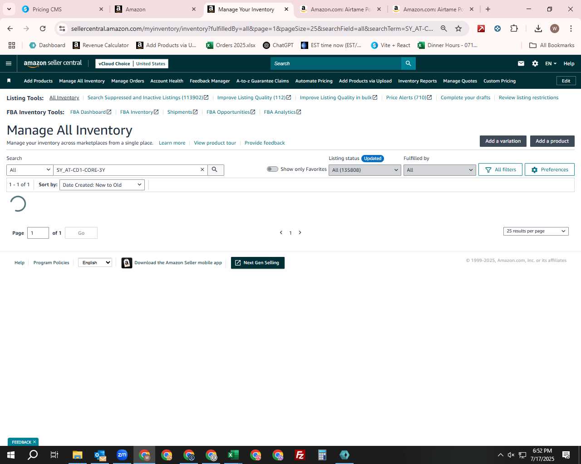The height and width of the screenshot is (464, 581).
Task: Click the top search magnifier button
Action: click(409, 63)
